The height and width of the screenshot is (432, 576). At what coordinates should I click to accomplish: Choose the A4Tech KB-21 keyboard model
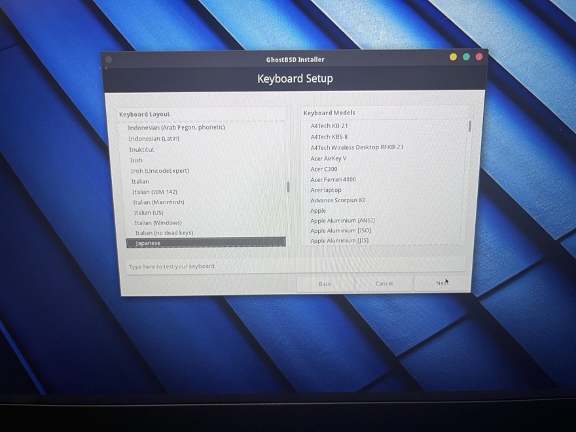point(329,126)
